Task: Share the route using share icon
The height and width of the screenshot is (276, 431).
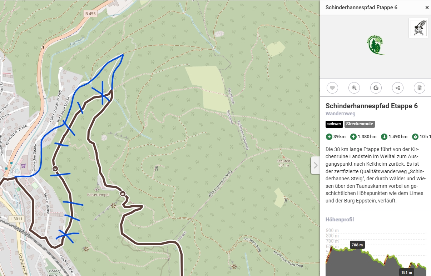Action: coord(398,88)
